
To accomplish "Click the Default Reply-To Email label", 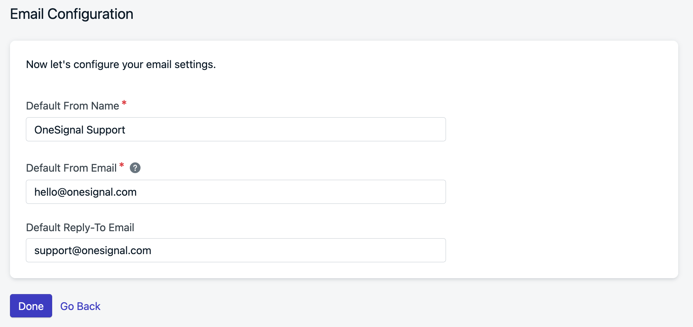I will coord(80,227).
